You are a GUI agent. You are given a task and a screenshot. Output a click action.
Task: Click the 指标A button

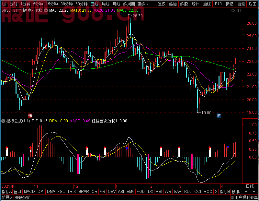tap(6, 192)
